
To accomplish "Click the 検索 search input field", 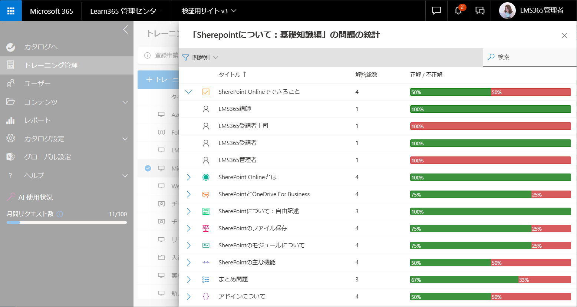I will click(530, 57).
